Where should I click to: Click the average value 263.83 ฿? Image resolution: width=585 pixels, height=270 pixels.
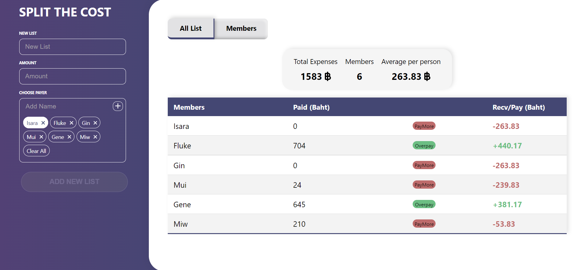(411, 76)
